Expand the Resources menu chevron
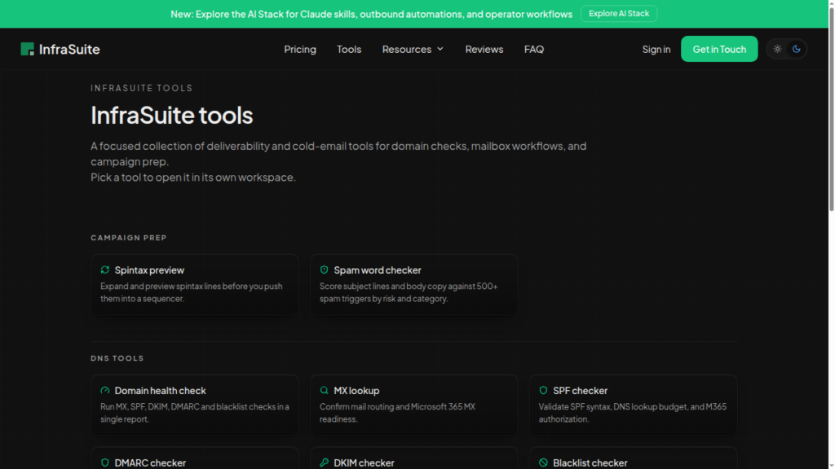This screenshot has height=469, width=835. pos(440,49)
